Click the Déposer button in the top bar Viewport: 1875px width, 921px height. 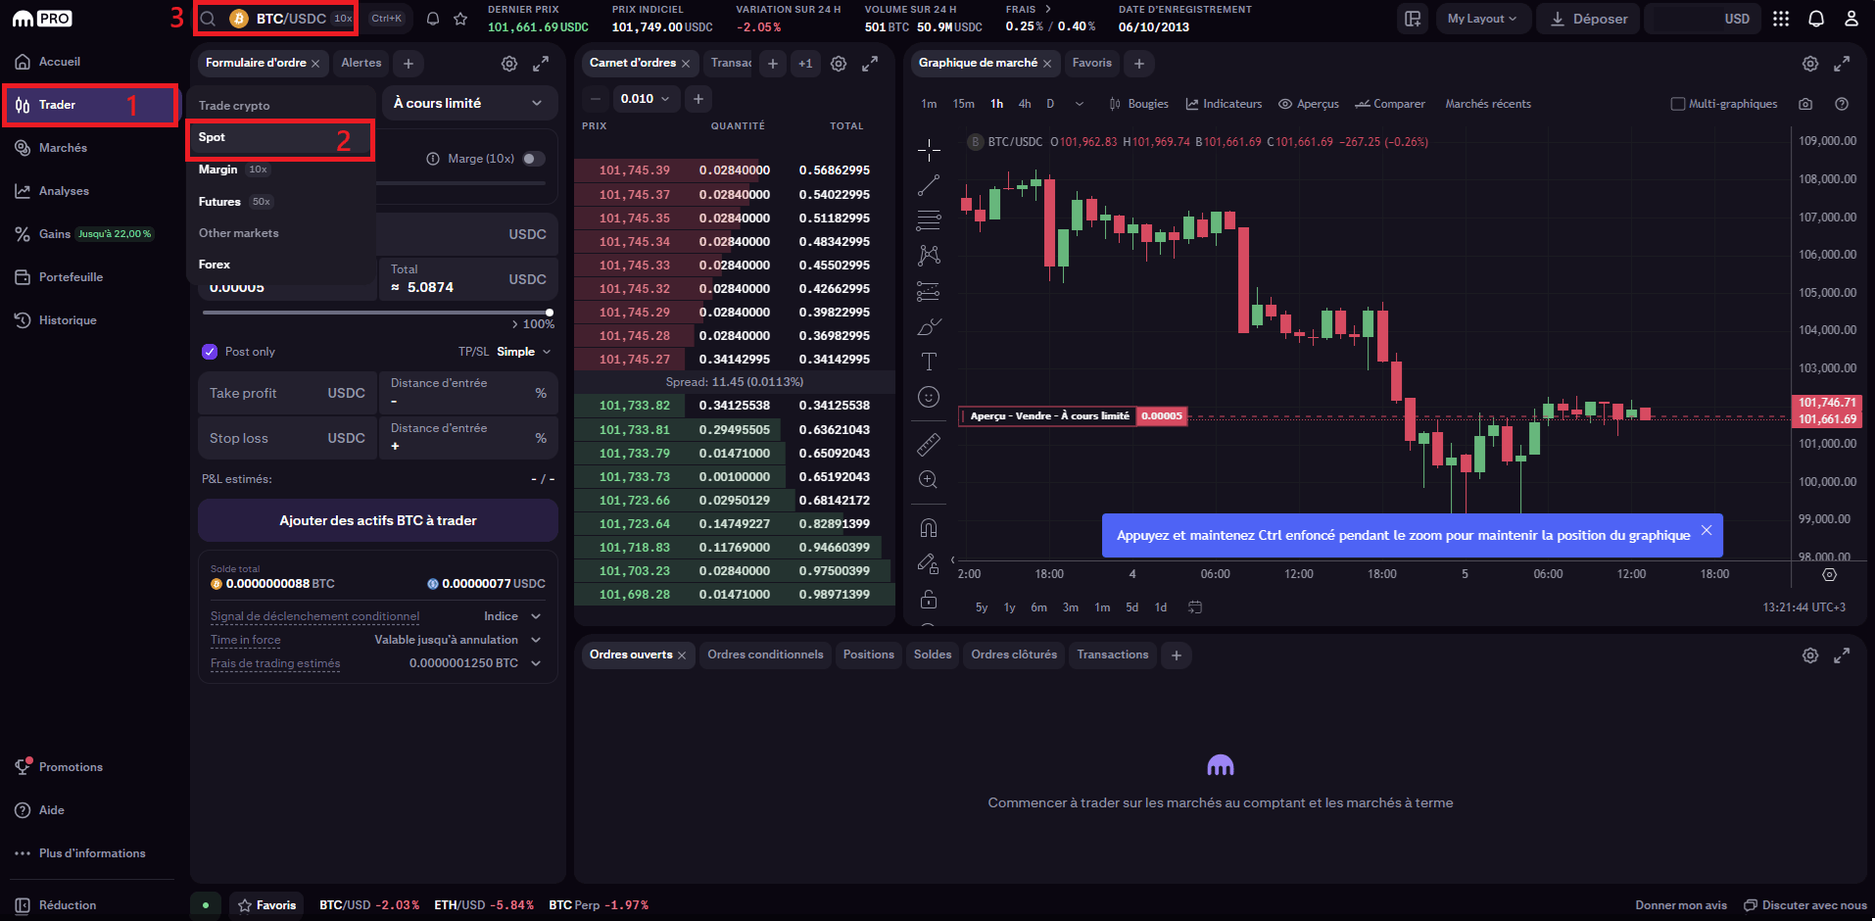[1587, 18]
